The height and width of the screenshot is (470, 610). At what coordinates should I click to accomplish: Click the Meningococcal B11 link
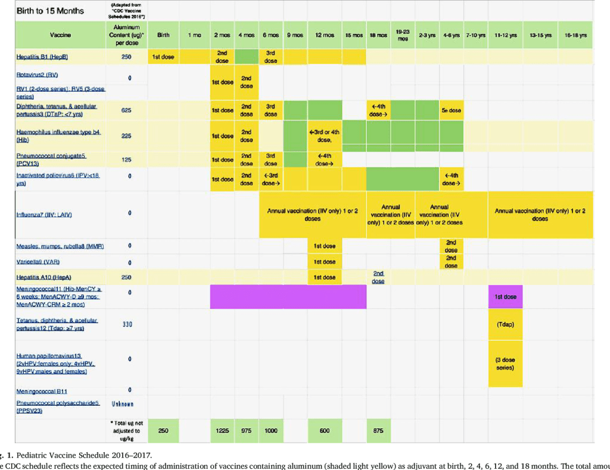pos(42,391)
